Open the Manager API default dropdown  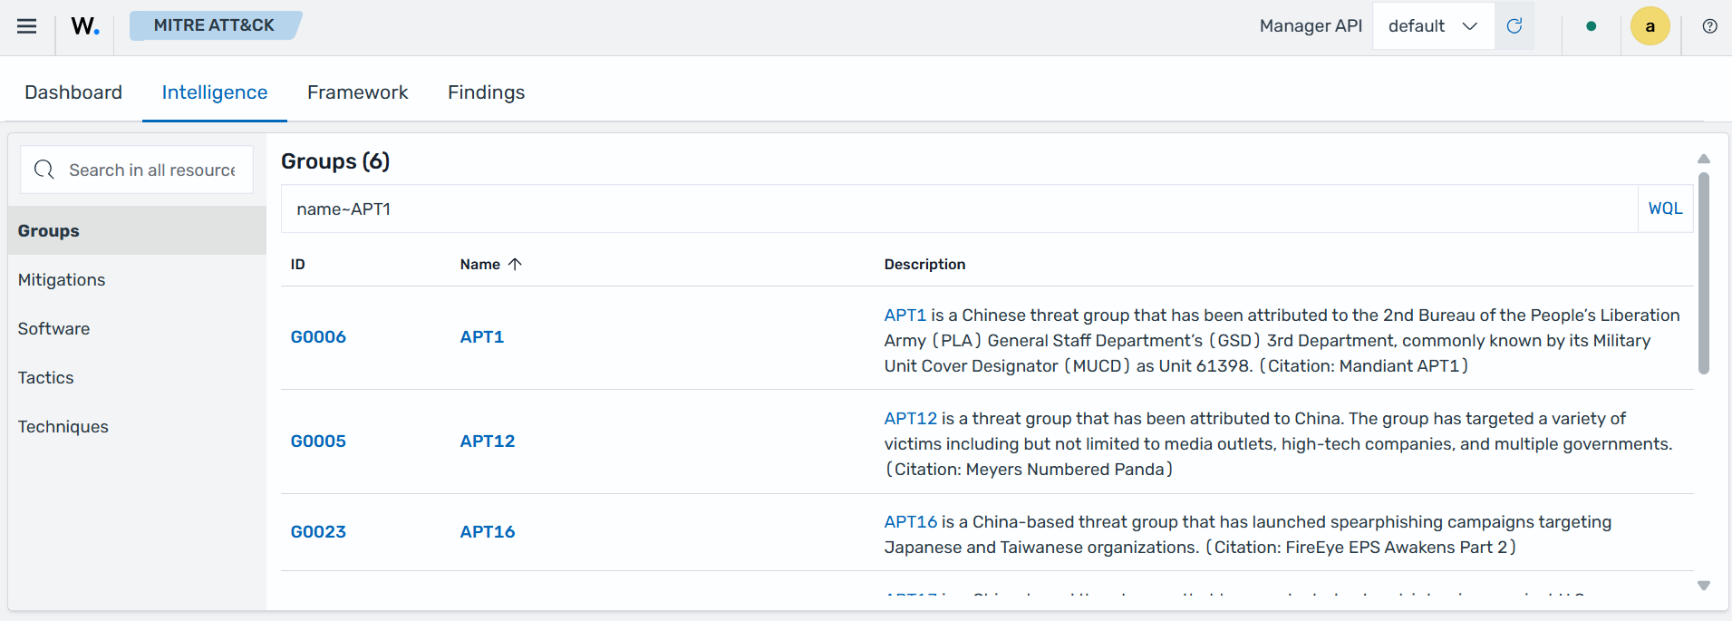[x=1433, y=26]
